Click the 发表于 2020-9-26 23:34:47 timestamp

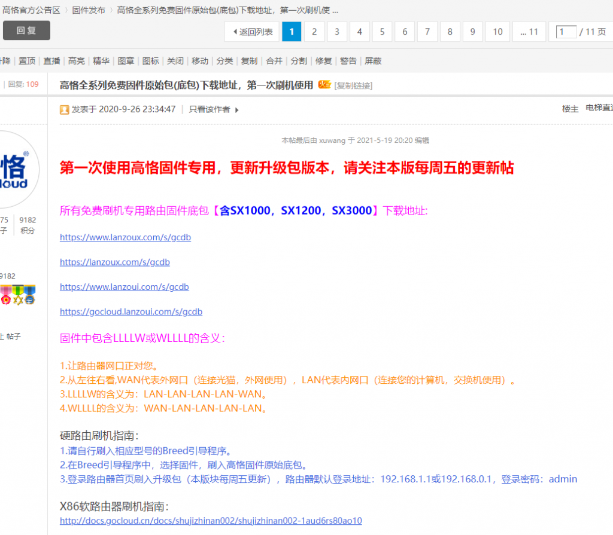(123, 109)
